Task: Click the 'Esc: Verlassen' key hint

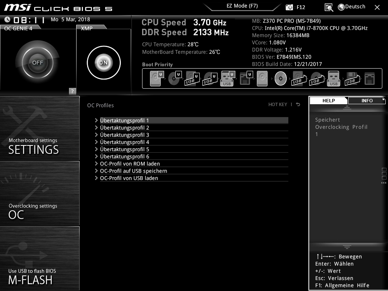Action: [334, 278]
